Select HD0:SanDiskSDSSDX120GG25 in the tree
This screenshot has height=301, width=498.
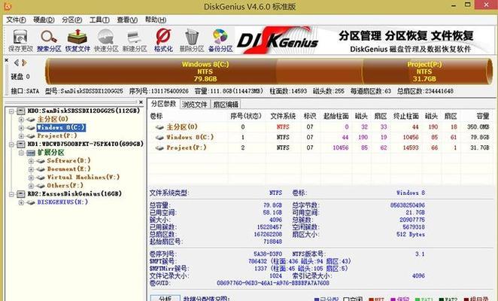tap(84, 111)
